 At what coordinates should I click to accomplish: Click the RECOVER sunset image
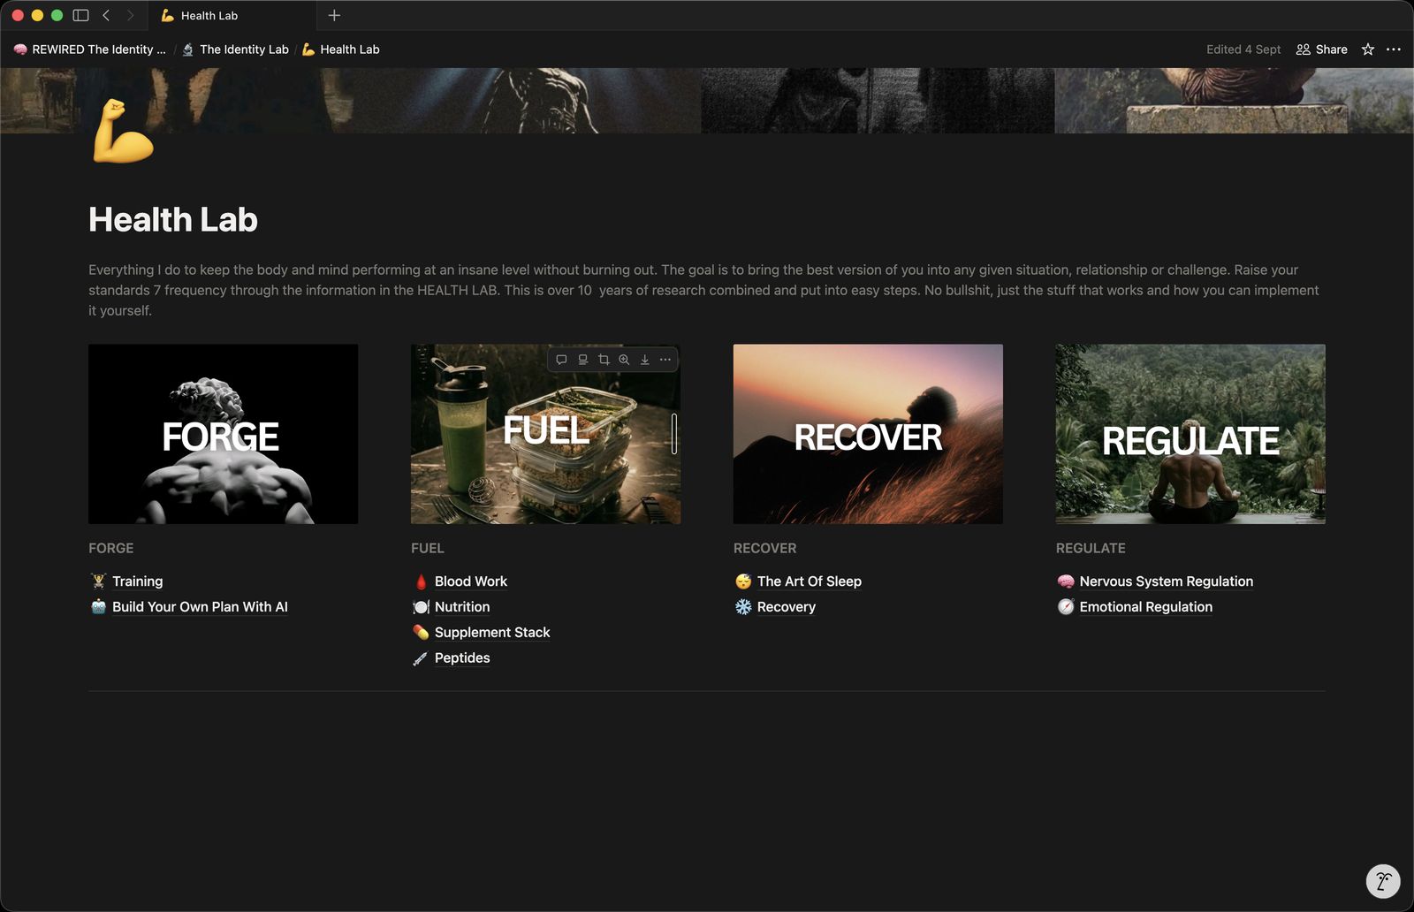pyautogui.click(x=868, y=434)
